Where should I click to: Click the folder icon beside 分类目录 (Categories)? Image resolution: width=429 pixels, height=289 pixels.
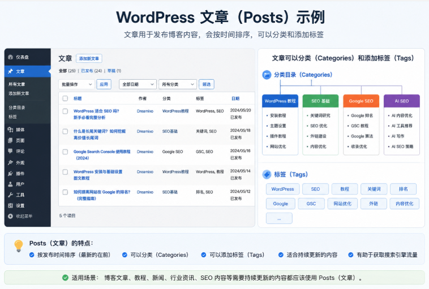[267, 75]
